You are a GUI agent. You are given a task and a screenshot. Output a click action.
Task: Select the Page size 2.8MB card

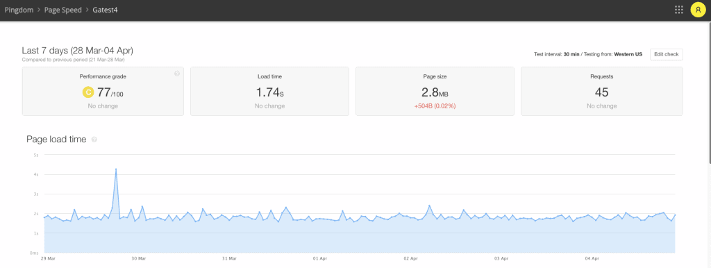[435, 91]
